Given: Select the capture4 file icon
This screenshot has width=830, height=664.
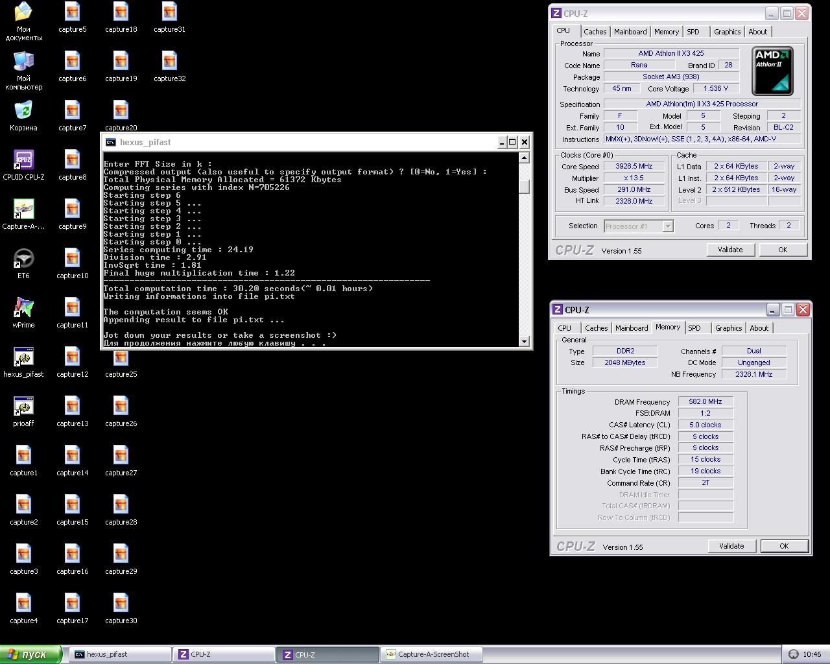Looking at the screenshot, I should [23, 608].
